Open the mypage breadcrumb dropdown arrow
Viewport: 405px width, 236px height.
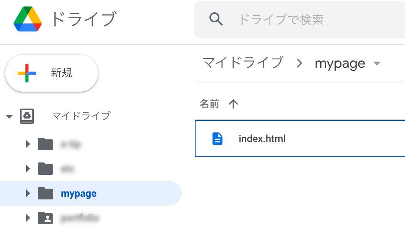click(377, 64)
